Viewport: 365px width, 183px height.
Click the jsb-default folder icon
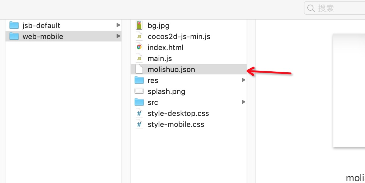tap(14, 25)
